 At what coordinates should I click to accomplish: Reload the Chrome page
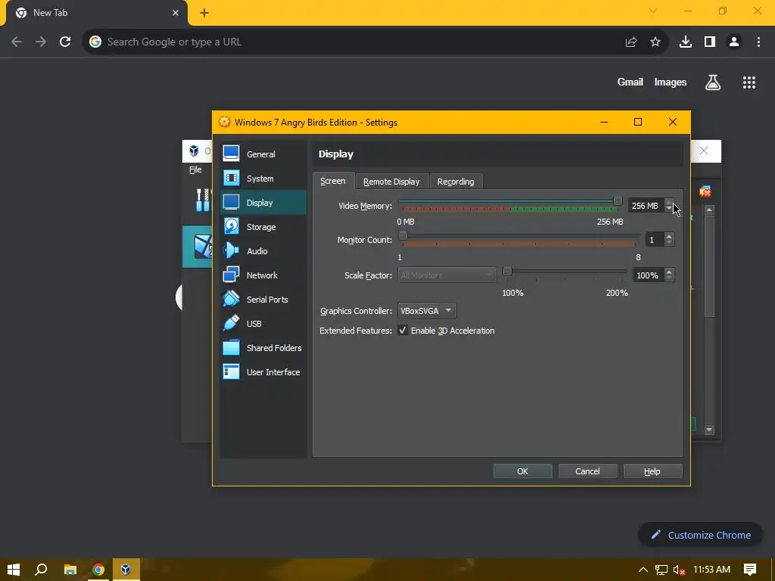click(x=65, y=42)
